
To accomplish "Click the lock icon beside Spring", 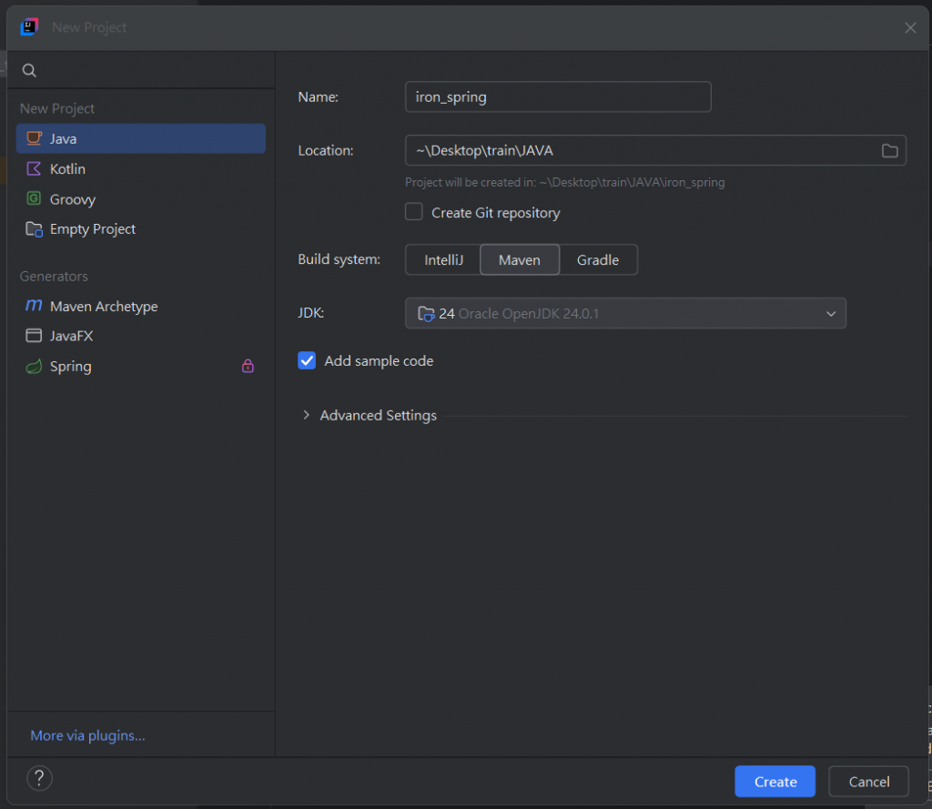I will 248,366.
